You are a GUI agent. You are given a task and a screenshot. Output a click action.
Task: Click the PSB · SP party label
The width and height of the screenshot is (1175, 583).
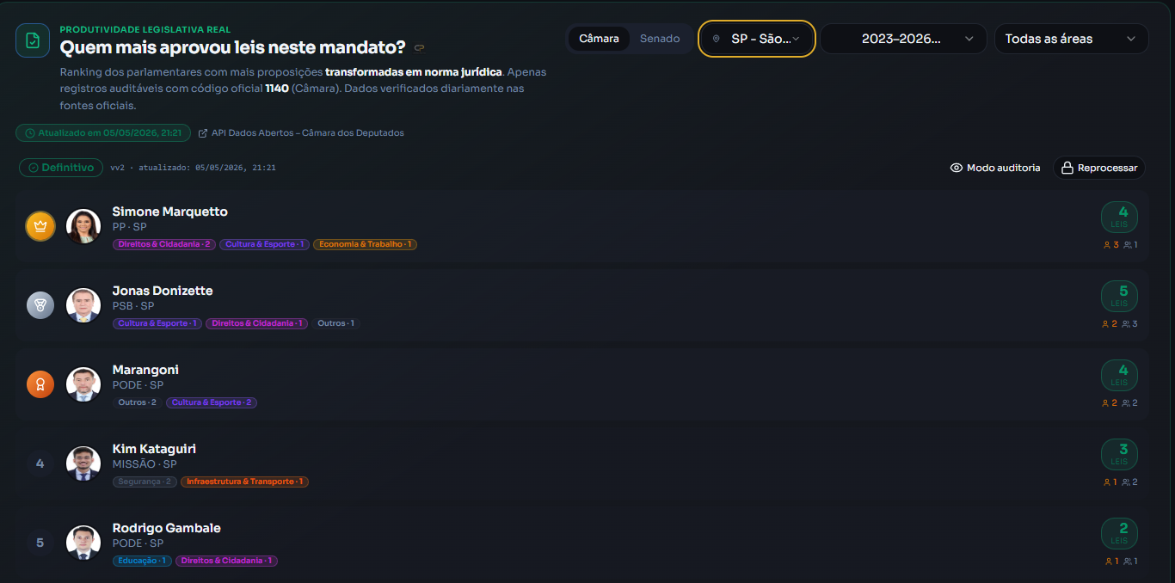point(133,306)
